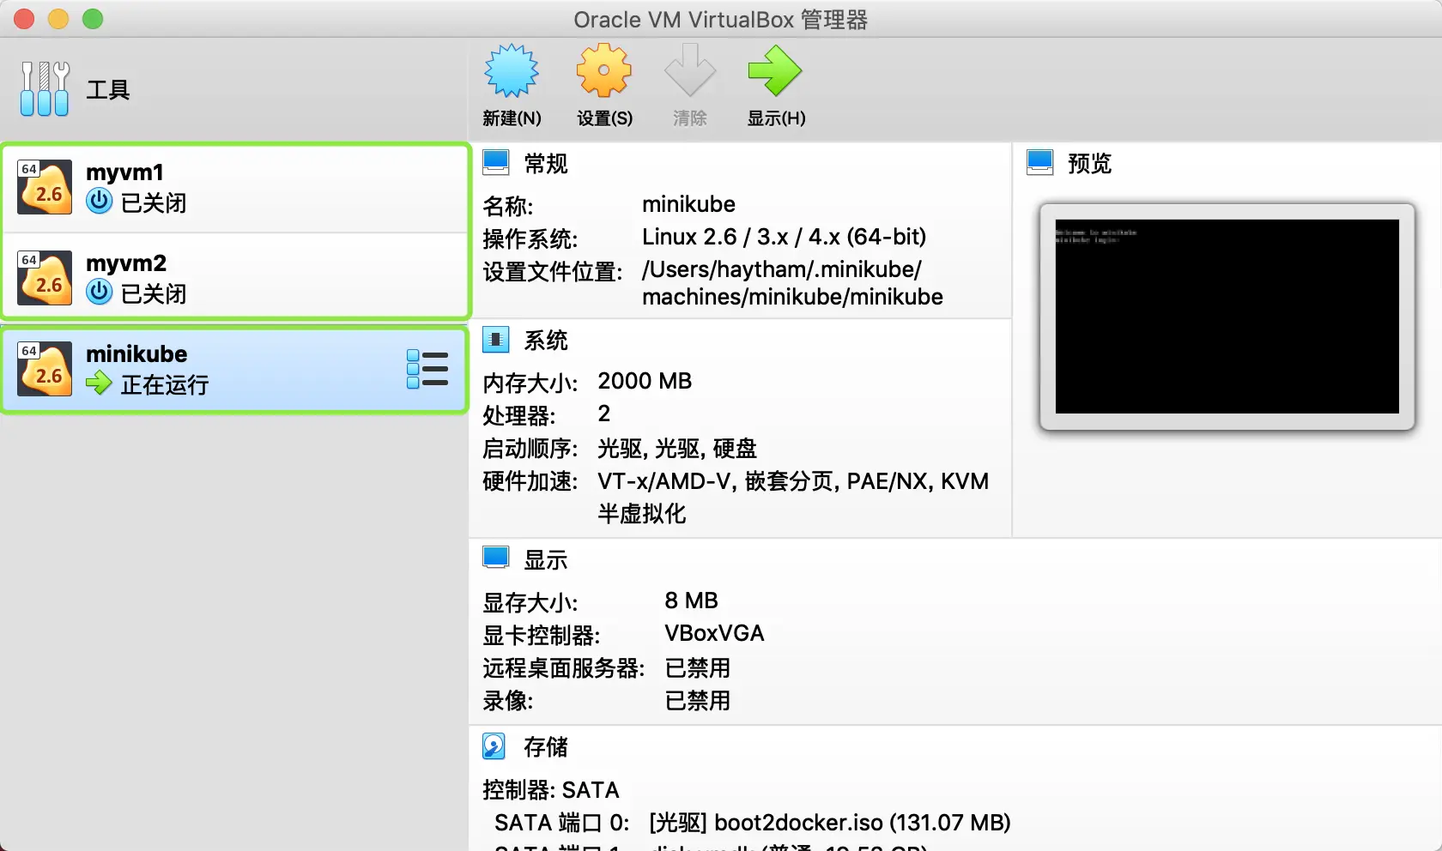Click recording (录像) value 已禁用
The width and height of the screenshot is (1442, 851).
698,700
